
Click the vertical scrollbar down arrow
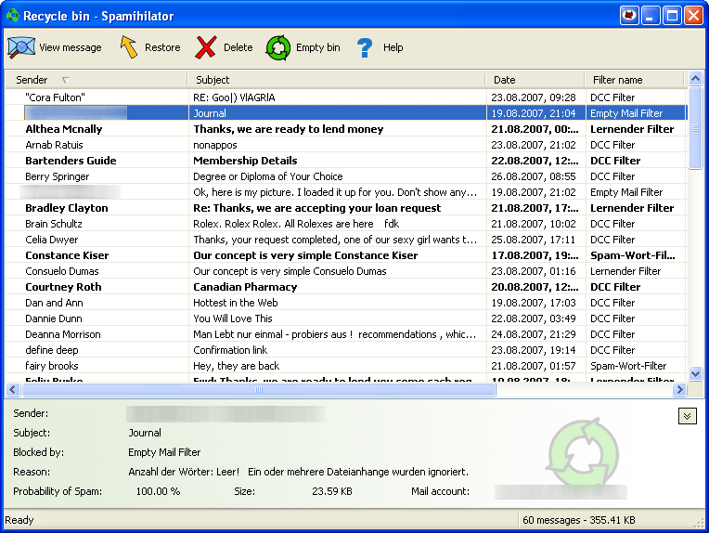pos(696,373)
